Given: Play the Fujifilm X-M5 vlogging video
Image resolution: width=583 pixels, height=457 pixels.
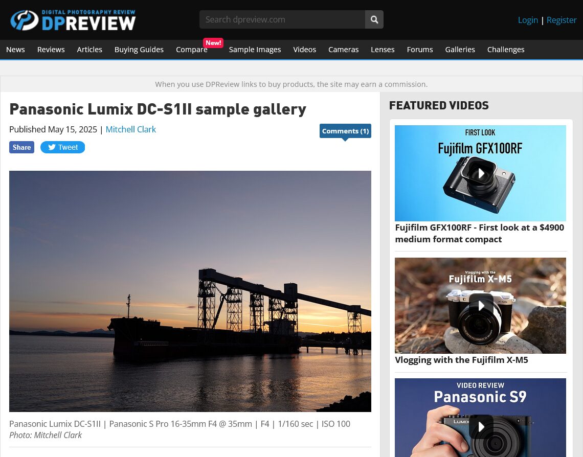Looking at the screenshot, I should [x=480, y=305].
